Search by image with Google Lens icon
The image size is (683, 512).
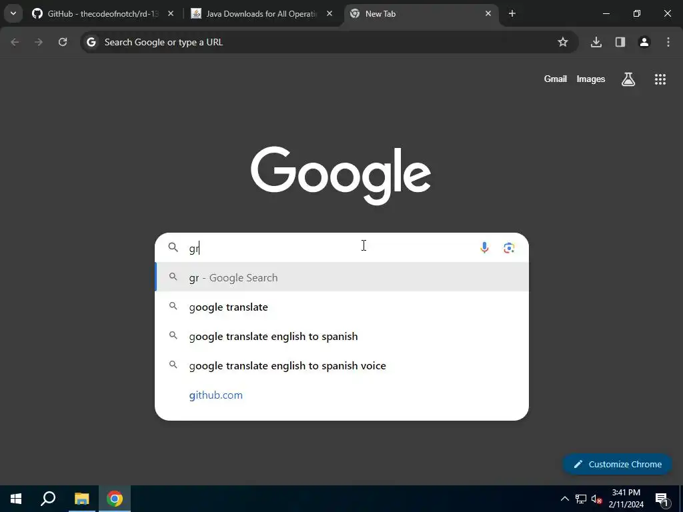tap(509, 248)
